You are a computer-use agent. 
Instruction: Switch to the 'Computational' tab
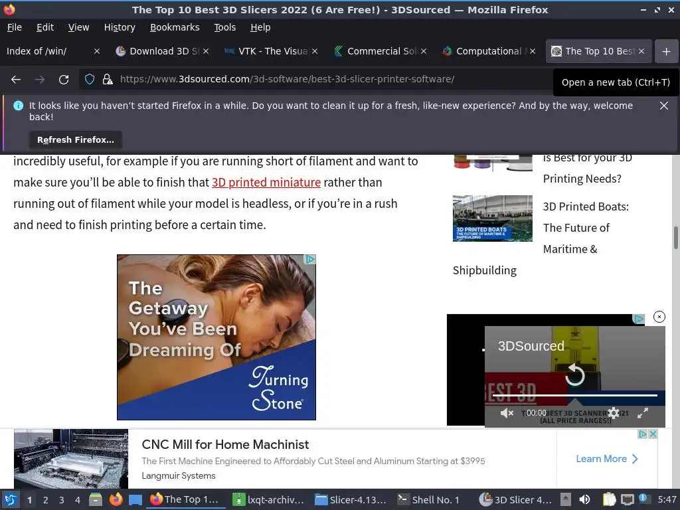click(484, 51)
